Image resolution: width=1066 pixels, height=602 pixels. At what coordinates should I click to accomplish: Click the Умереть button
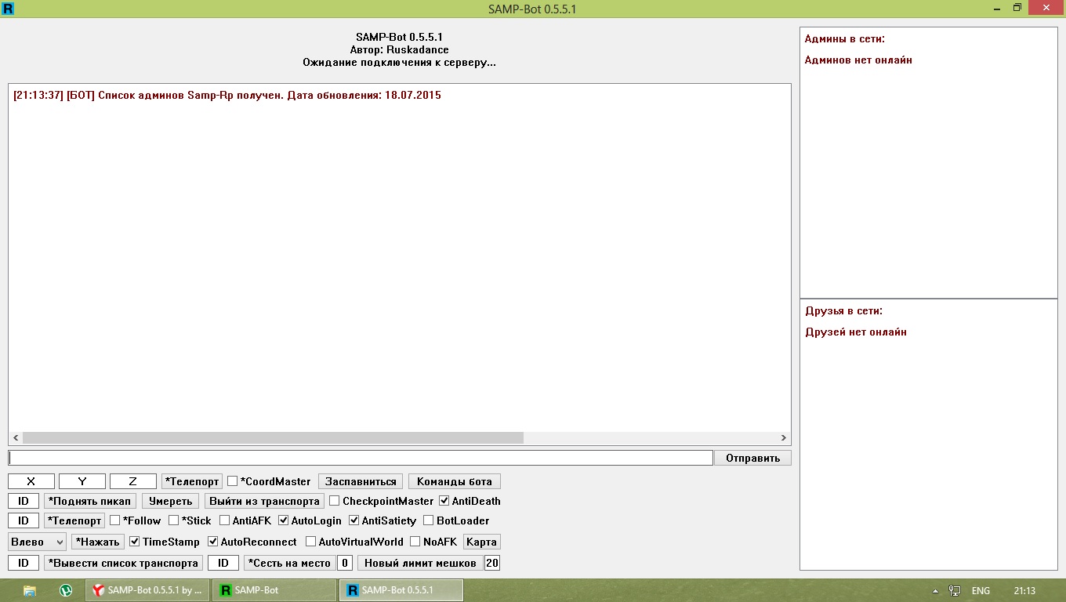[170, 501]
